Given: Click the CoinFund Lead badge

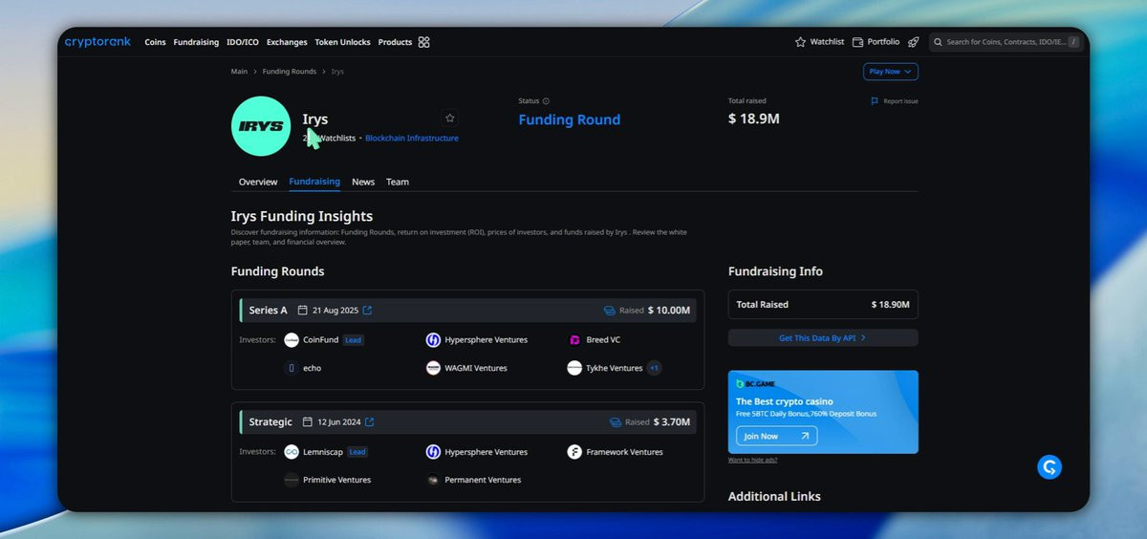Looking at the screenshot, I should [x=354, y=340].
